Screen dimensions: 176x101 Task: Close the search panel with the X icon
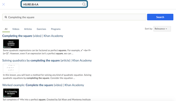coord(4,4)
